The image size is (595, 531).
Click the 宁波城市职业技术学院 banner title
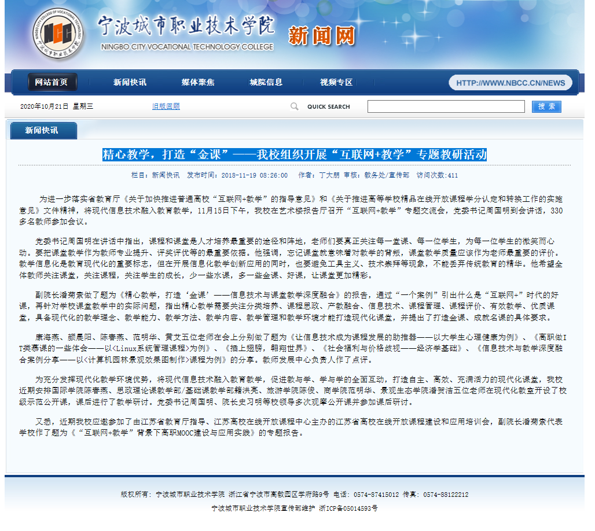pos(186,26)
